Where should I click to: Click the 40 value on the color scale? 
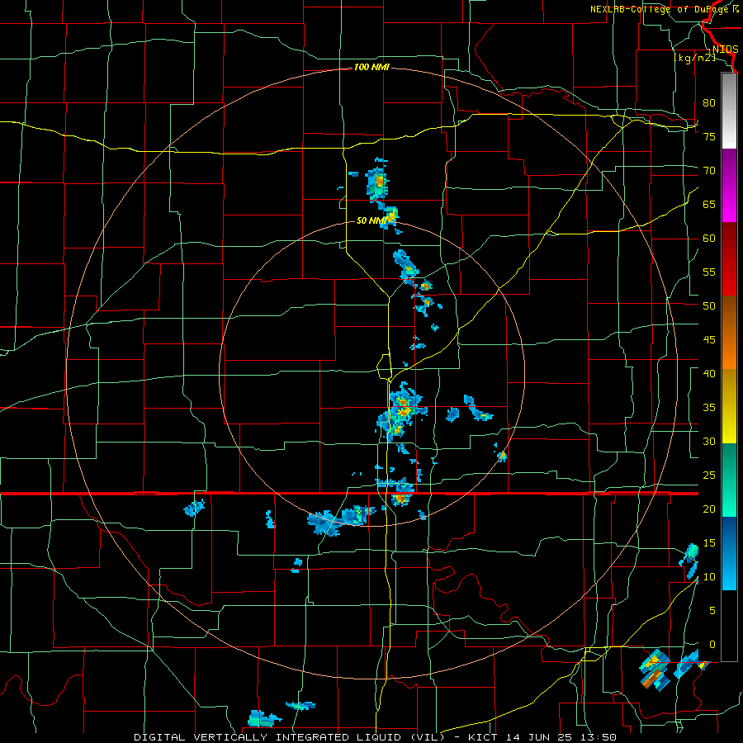pyautogui.click(x=709, y=373)
